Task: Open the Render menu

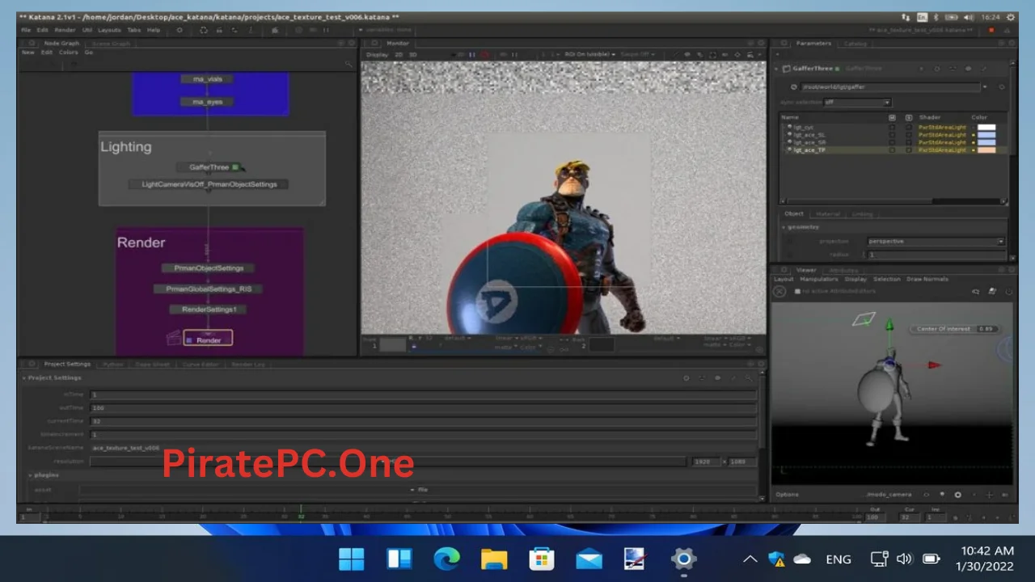Action: [x=65, y=30]
